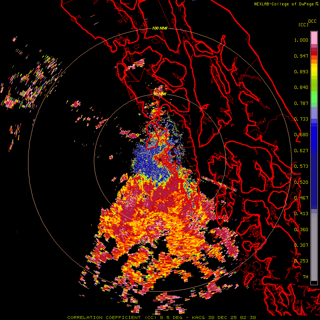The height and width of the screenshot is (320, 320).
Task: Click the 0.627 legend value
Action: pos(301,151)
